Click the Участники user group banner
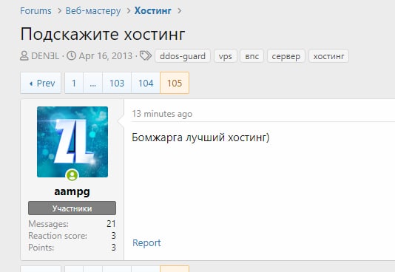The image size is (395, 272). point(72,208)
